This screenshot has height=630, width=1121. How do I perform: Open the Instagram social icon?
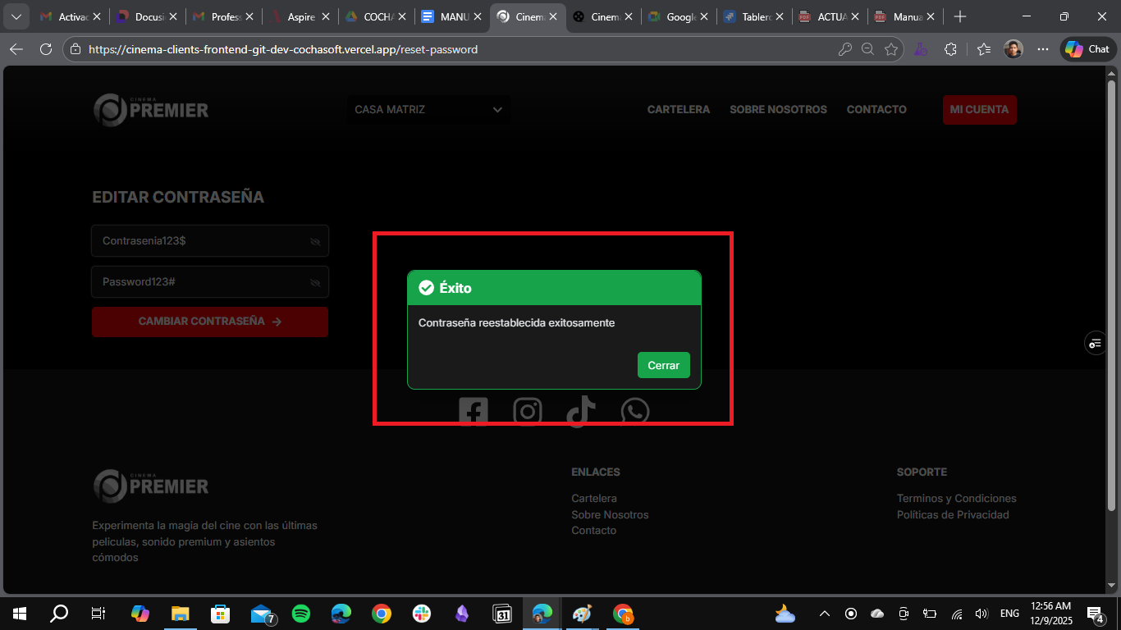[x=528, y=410]
